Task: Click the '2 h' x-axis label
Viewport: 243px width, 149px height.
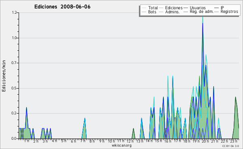Action: (x=36, y=141)
